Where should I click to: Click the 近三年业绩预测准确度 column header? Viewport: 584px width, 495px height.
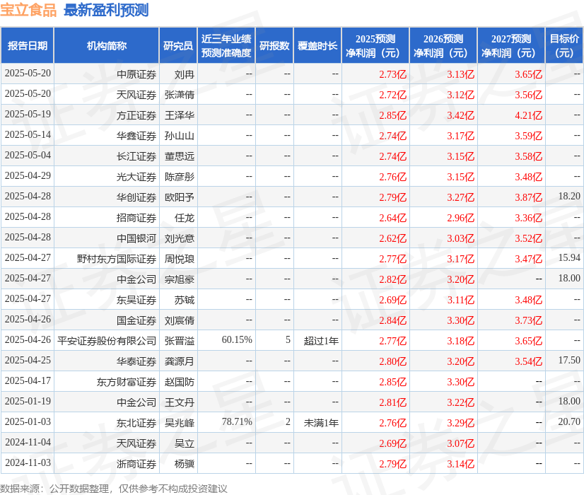226,46
